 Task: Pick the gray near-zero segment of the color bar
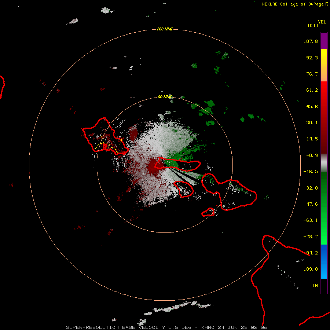point(324,163)
